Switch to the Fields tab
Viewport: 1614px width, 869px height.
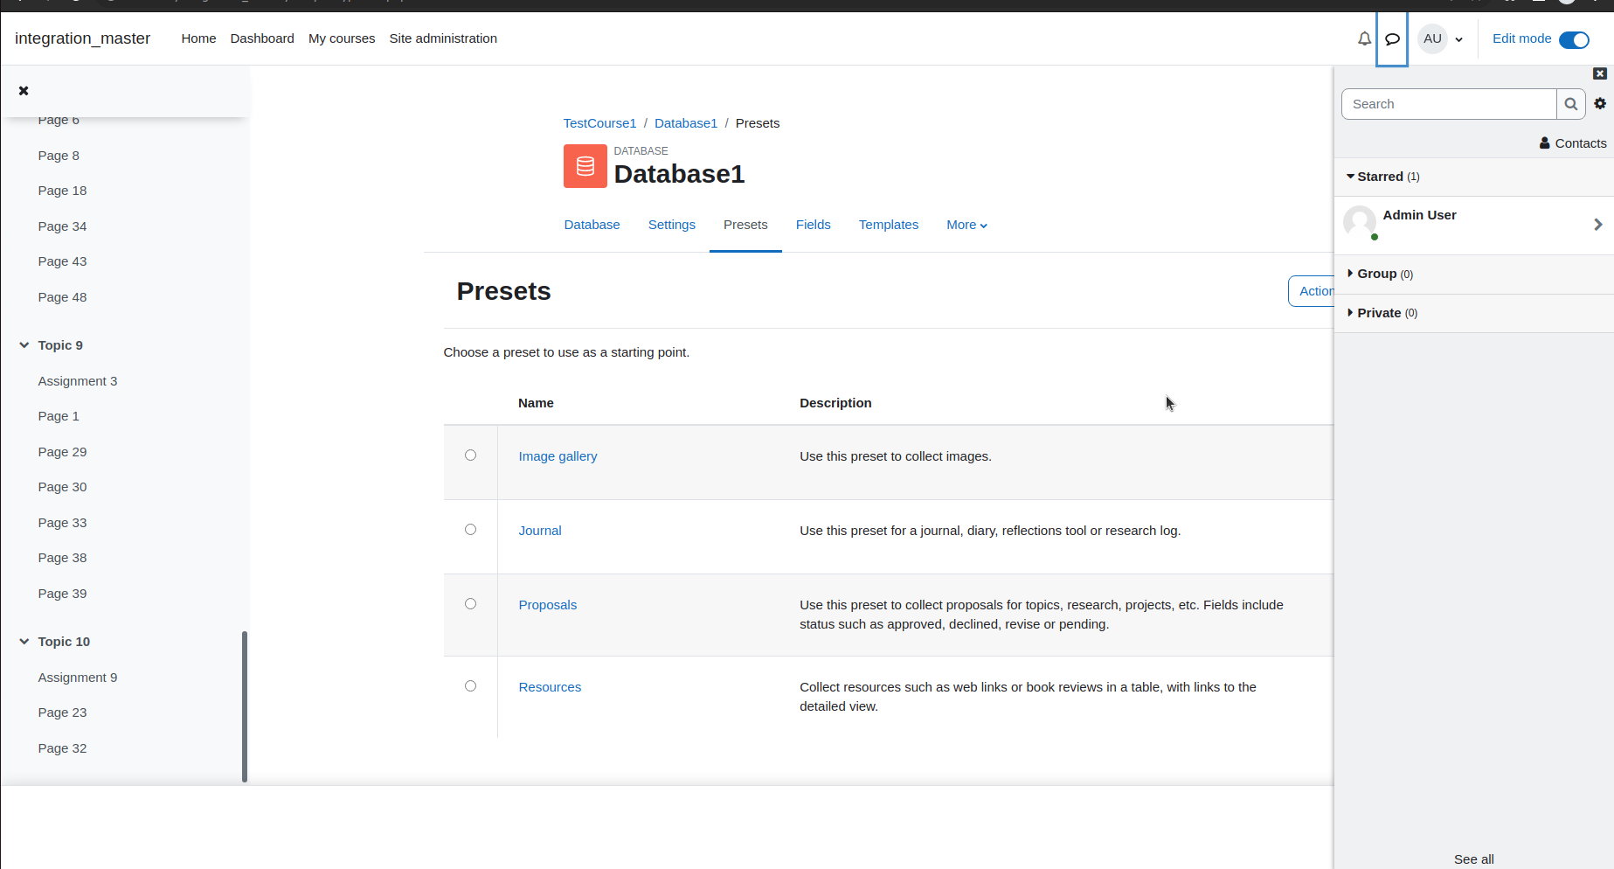tap(814, 225)
